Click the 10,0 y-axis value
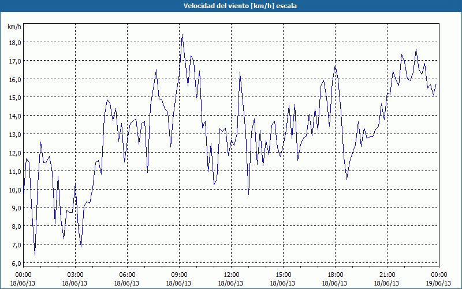The image size is (462, 289). pyautogui.click(x=15, y=190)
